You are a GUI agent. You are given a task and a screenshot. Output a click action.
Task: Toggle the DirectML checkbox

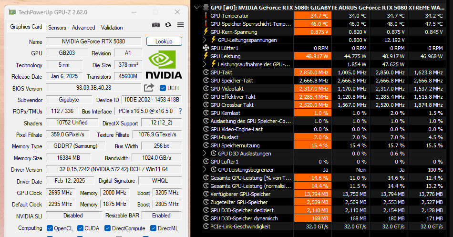(154, 228)
